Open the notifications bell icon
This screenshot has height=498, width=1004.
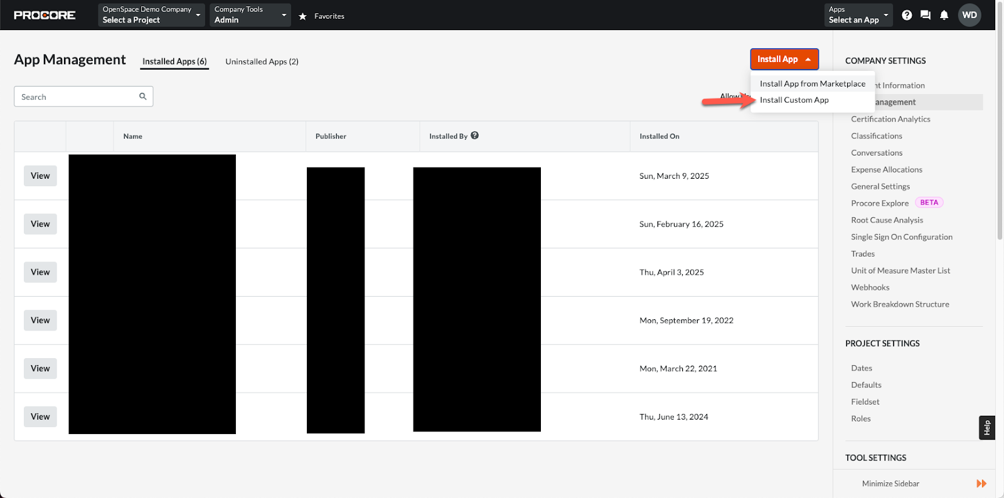click(x=944, y=15)
